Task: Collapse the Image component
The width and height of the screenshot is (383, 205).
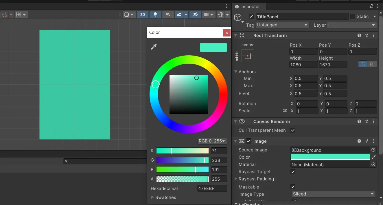Action: tap(235, 141)
